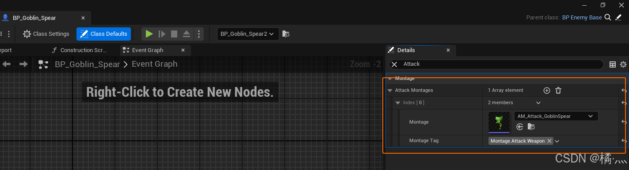Click the find debug object in level icon

click(286, 34)
